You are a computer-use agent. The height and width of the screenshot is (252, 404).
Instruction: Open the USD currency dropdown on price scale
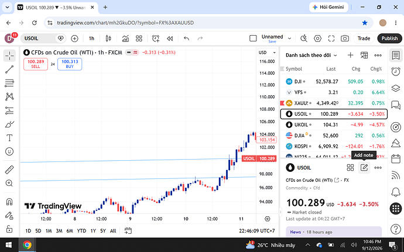267,53
